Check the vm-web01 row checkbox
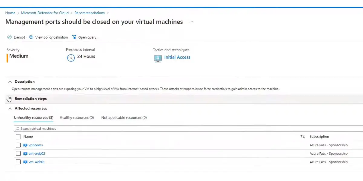The width and height of the screenshot is (363, 181). click(18, 162)
